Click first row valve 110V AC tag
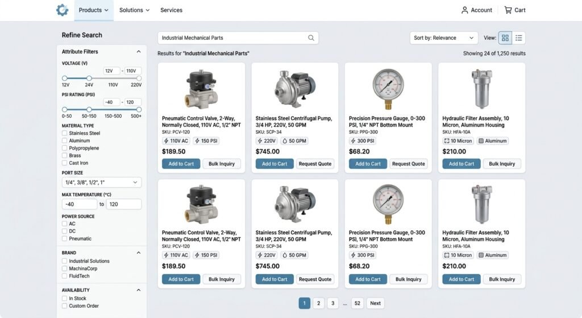The width and height of the screenshot is (582, 318). pos(176,141)
